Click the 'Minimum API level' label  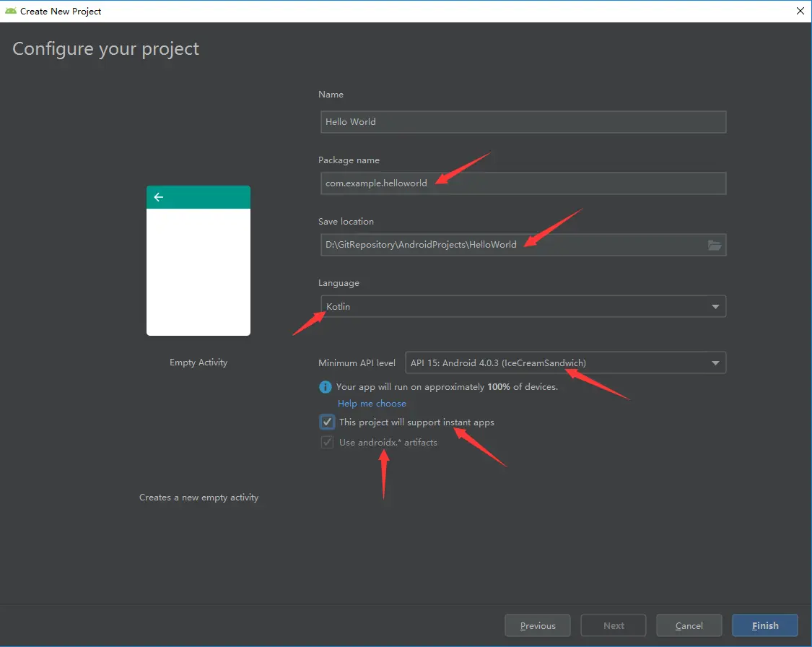[357, 363]
